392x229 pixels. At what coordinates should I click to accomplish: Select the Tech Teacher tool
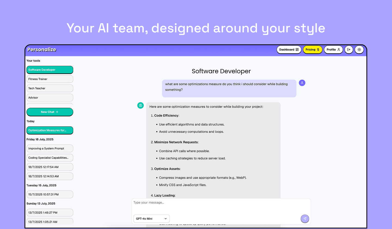(50, 88)
